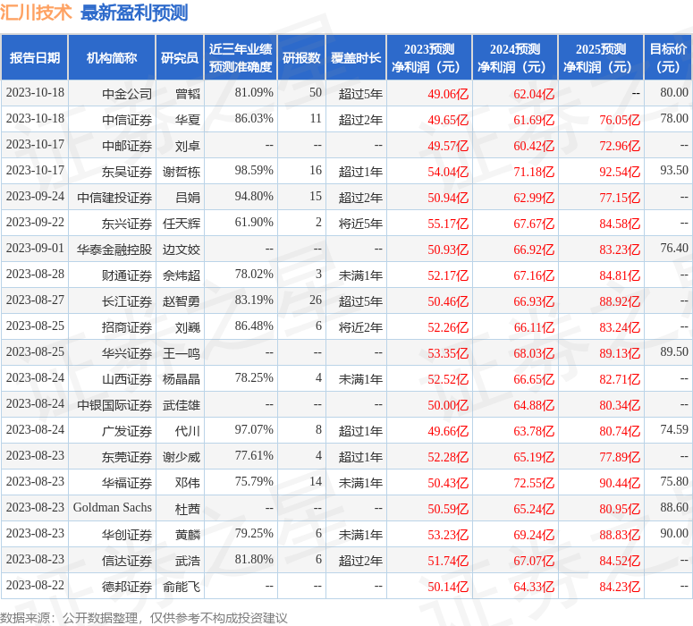Image resolution: width=693 pixels, height=626 pixels.
Task: Click the 2023-09-24 report date
Action: [35, 196]
